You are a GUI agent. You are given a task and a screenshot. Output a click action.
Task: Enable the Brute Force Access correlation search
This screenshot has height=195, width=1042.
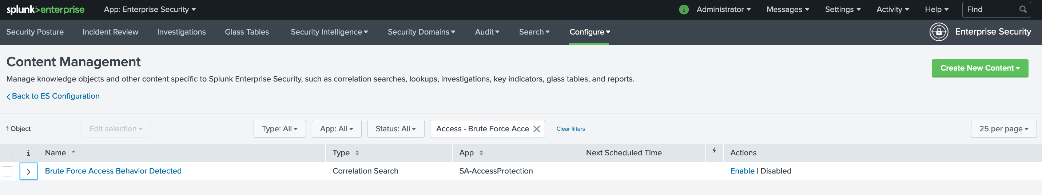tap(742, 171)
